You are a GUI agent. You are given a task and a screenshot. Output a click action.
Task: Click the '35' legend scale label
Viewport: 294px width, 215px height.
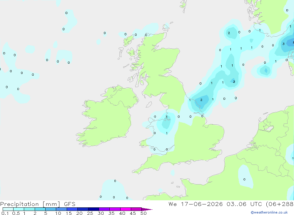(x=111, y=213)
